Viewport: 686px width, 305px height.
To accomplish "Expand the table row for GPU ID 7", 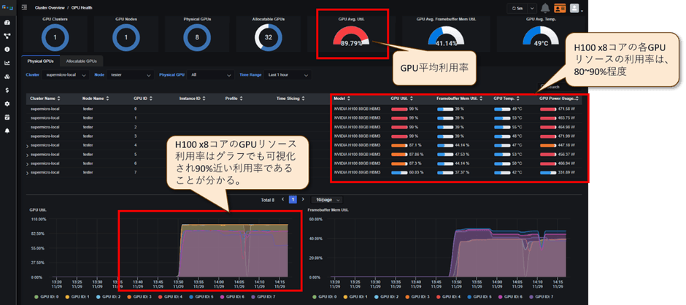I will point(27,173).
